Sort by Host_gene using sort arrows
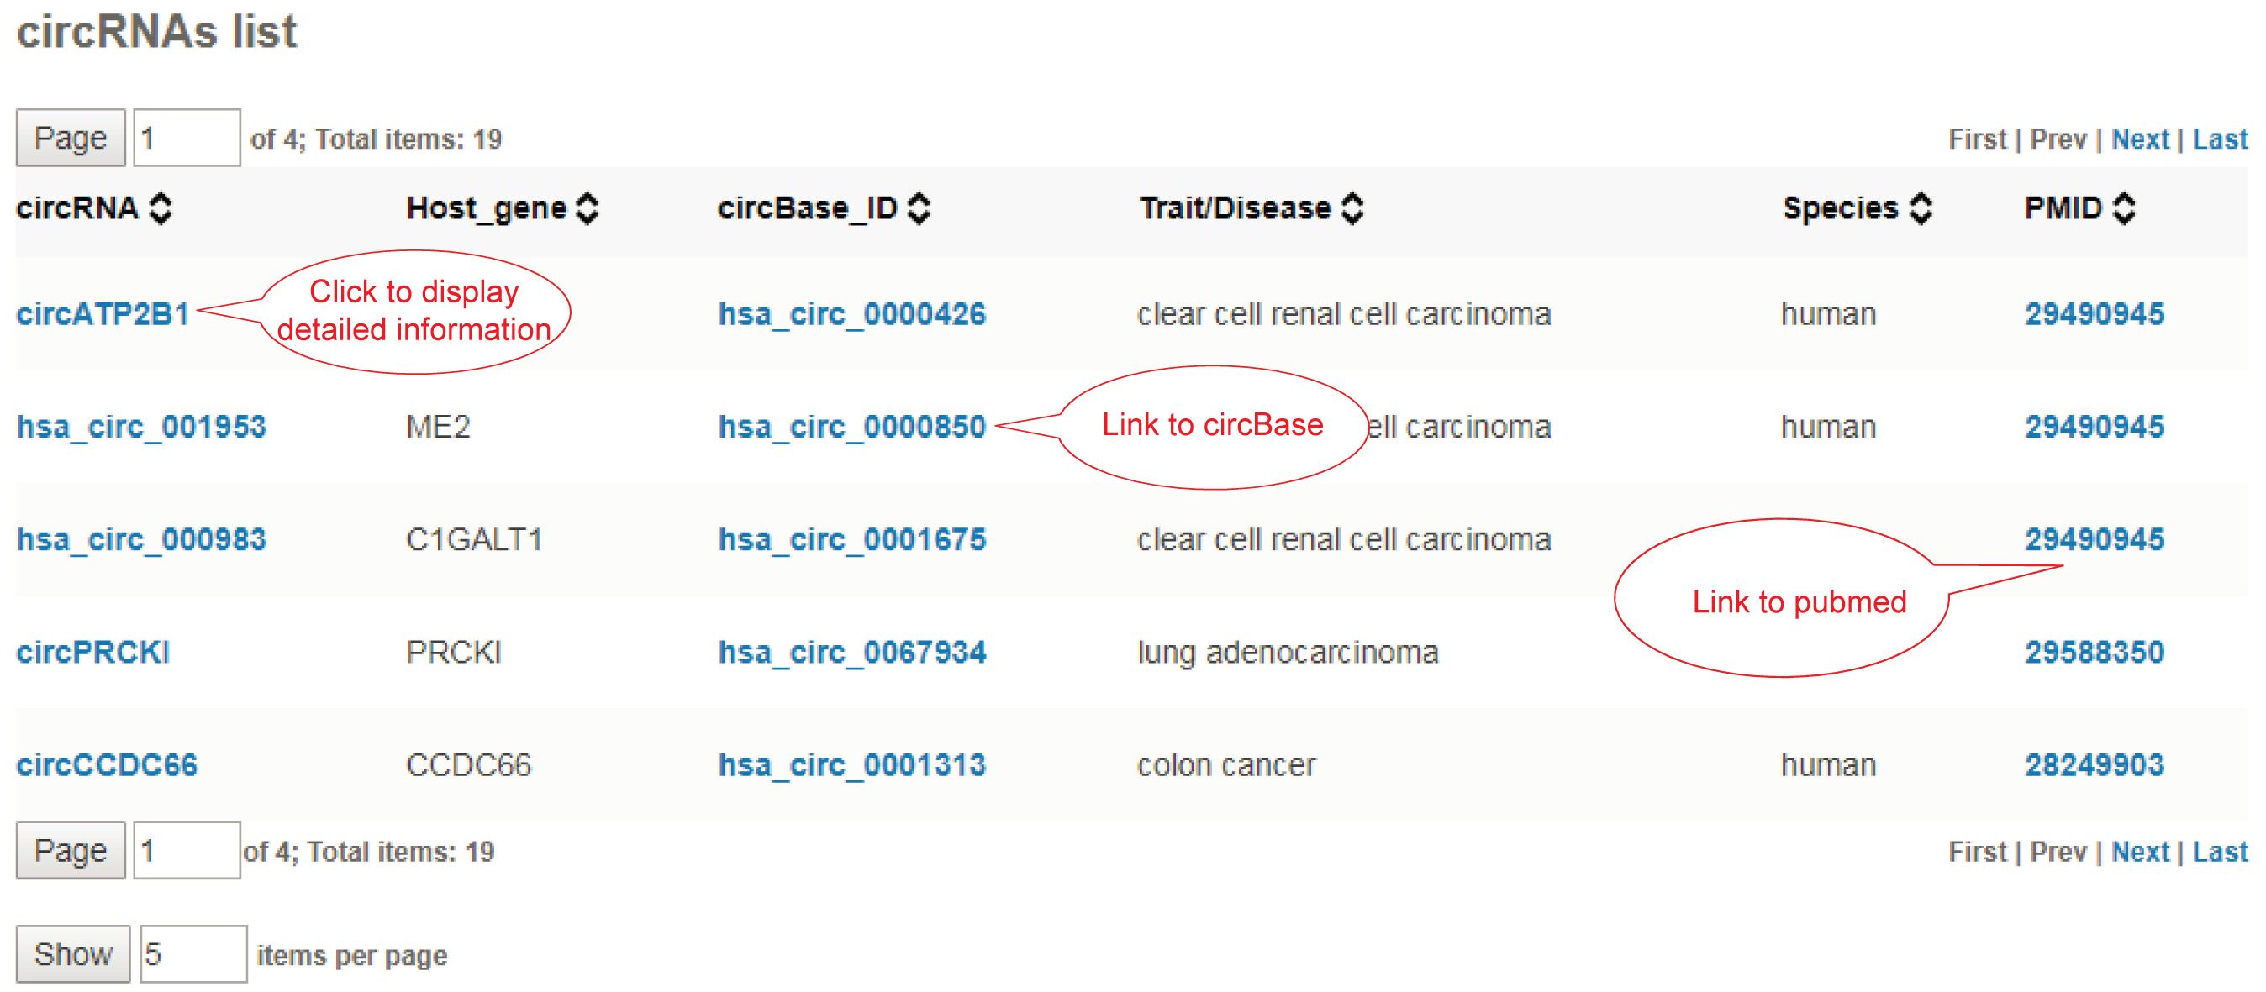Image resolution: width=2266 pixels, height=992 pixels. pyautogui.click(x=588, y=208)
